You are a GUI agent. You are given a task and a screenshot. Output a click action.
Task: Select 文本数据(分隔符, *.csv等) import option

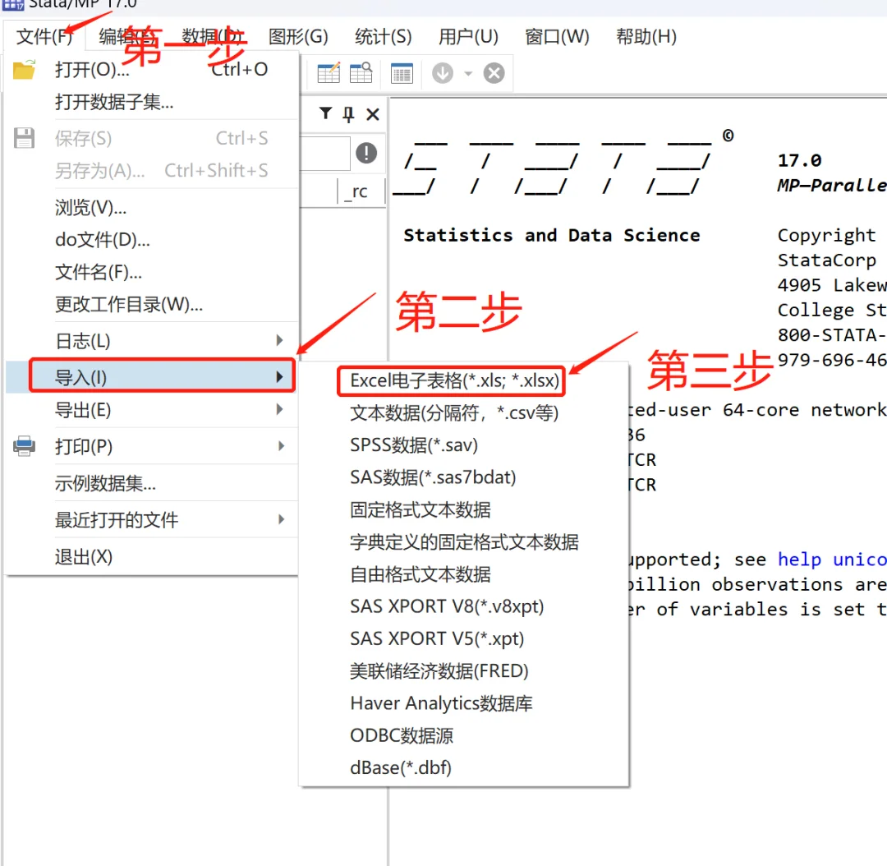tap(454, 412)
